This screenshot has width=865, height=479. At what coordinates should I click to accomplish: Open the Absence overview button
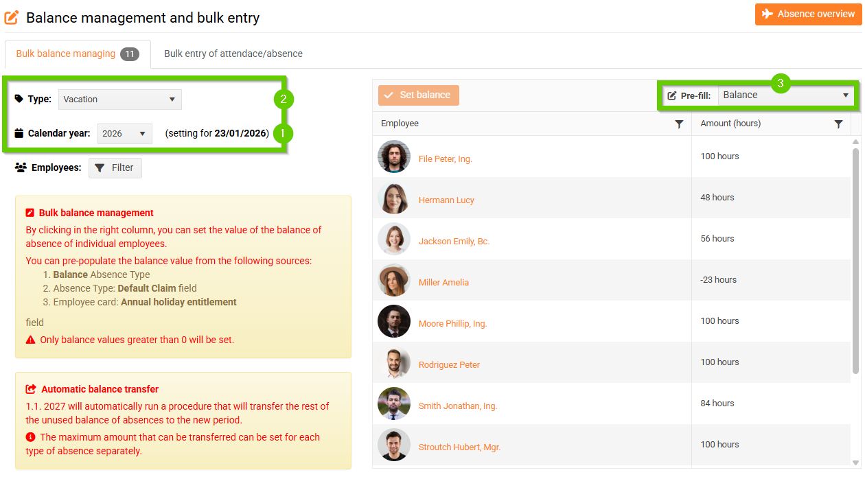[x=808, y=14]
